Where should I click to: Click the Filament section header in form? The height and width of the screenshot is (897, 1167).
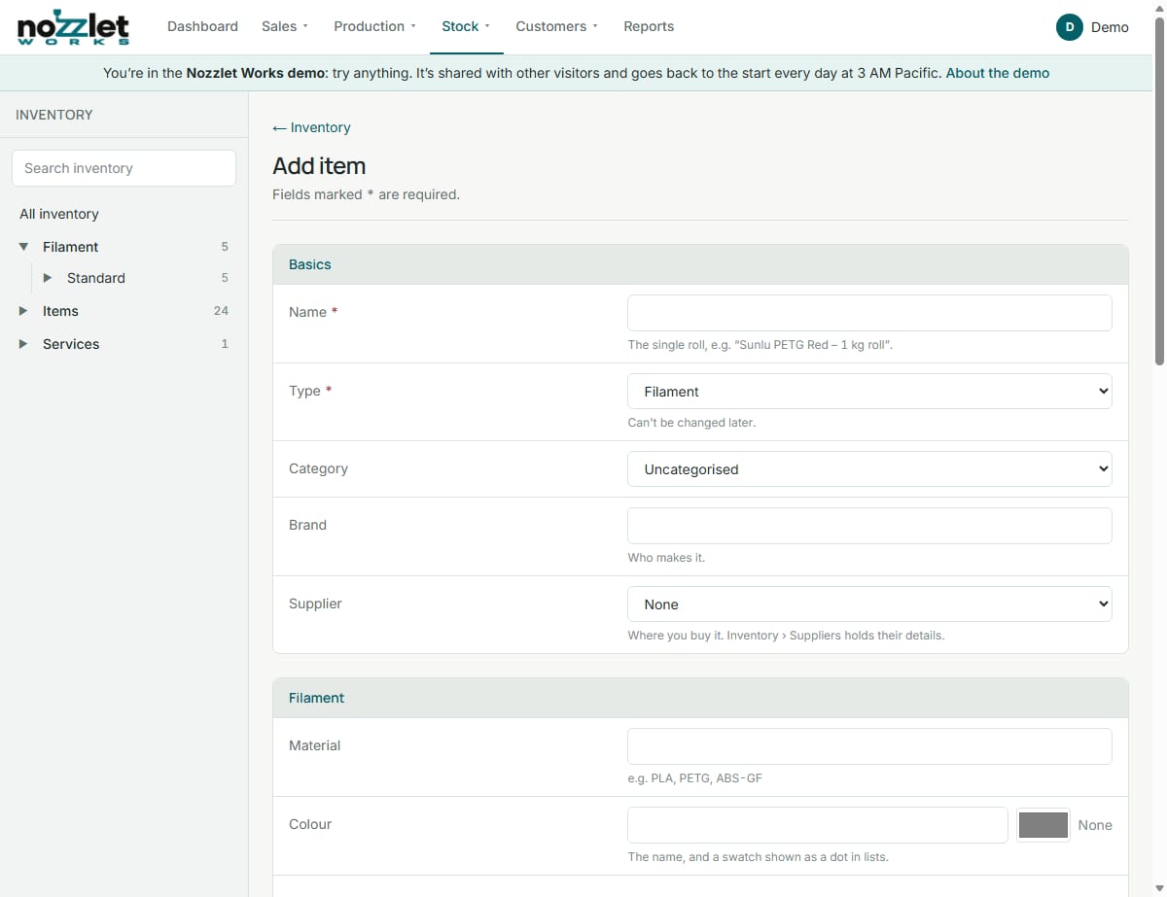700,698
